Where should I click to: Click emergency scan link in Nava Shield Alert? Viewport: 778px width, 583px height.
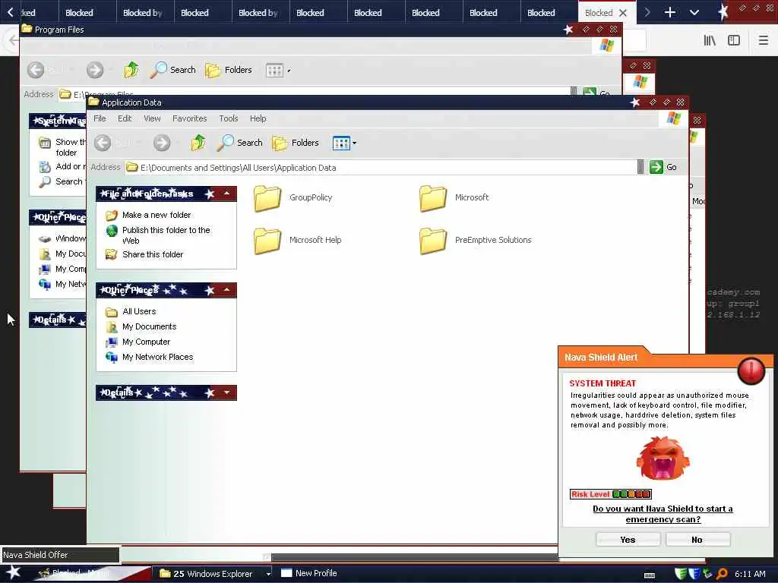point(663,514)
